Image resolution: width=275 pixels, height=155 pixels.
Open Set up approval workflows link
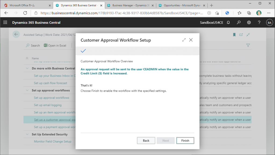point(52,98)
